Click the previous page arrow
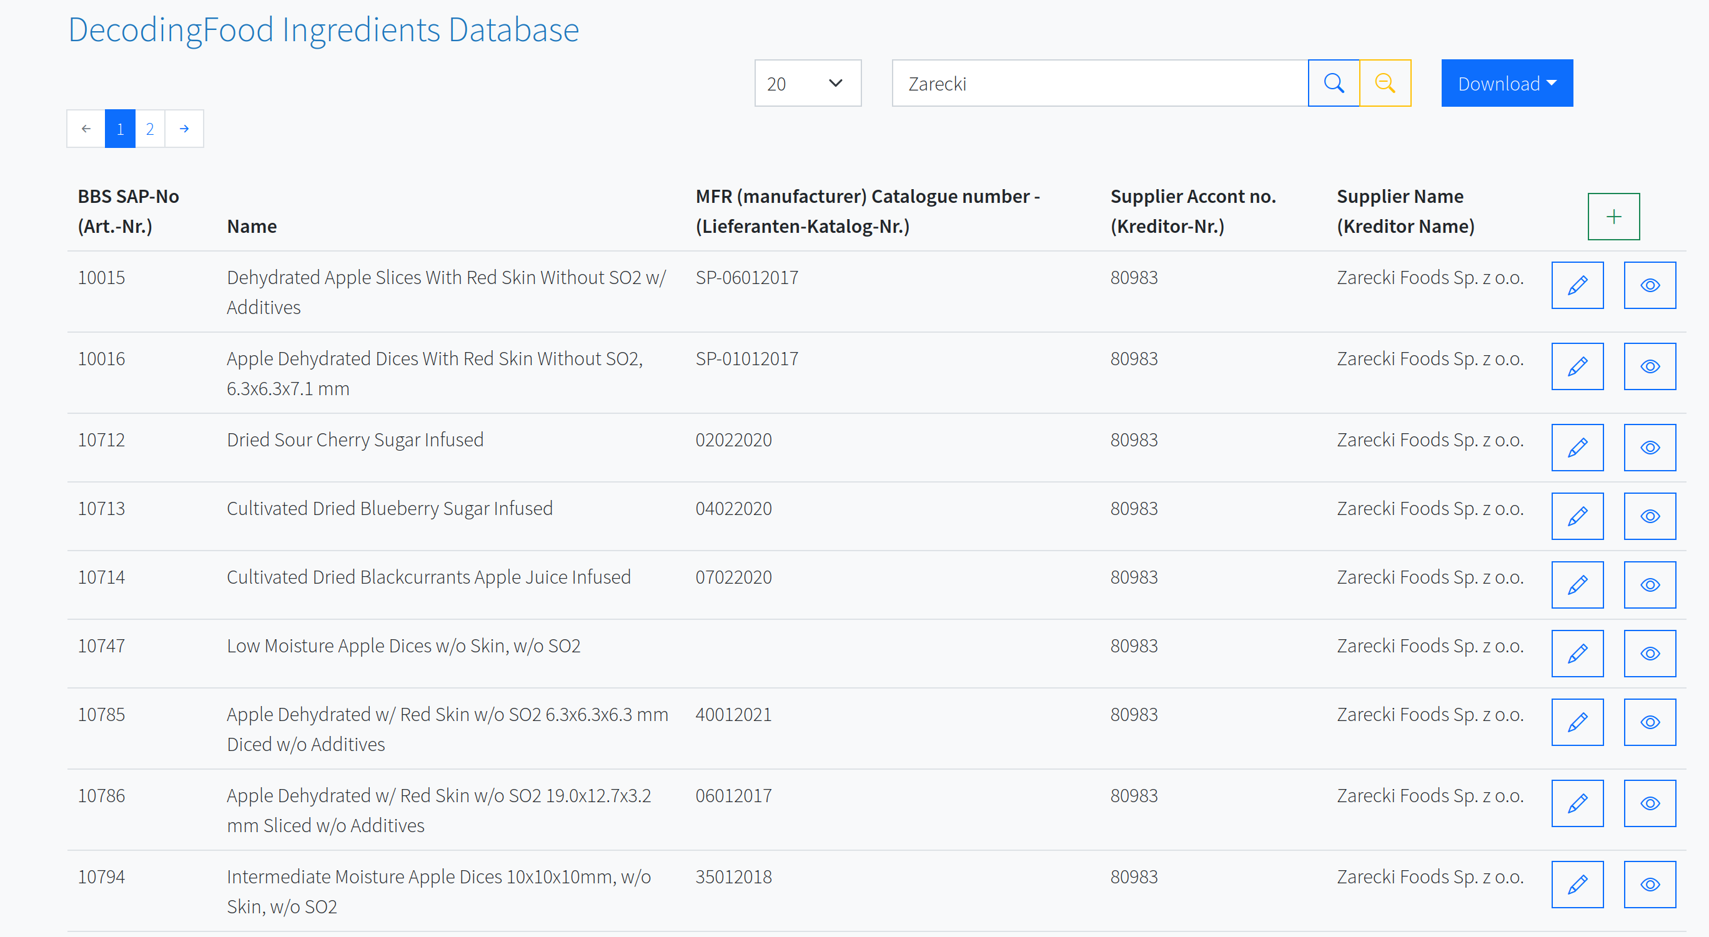This screenshot has width=1709, height=937. 86,129
